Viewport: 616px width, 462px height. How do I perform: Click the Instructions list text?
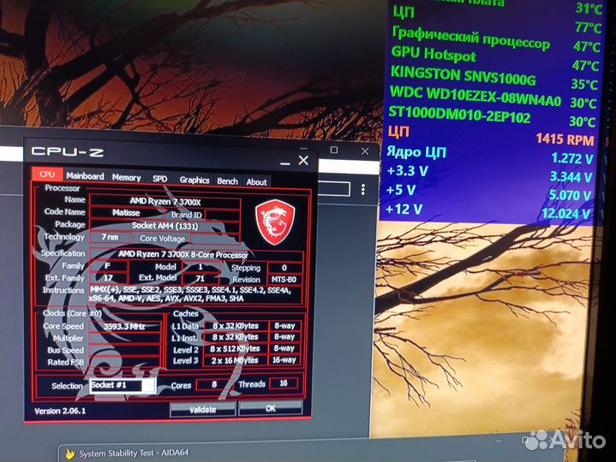point(190,294)
